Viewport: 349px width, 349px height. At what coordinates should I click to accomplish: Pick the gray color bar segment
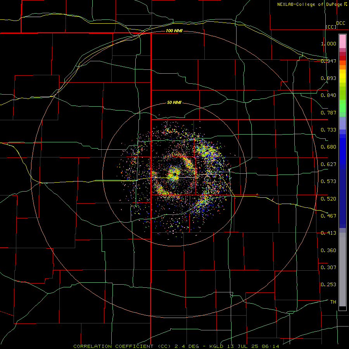342,271
